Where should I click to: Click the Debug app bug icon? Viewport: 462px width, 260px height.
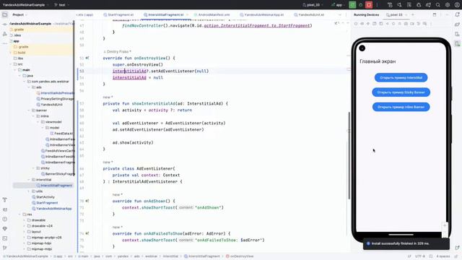361,5
